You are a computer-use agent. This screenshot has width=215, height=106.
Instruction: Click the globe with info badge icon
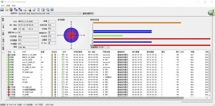coord(48,10)
